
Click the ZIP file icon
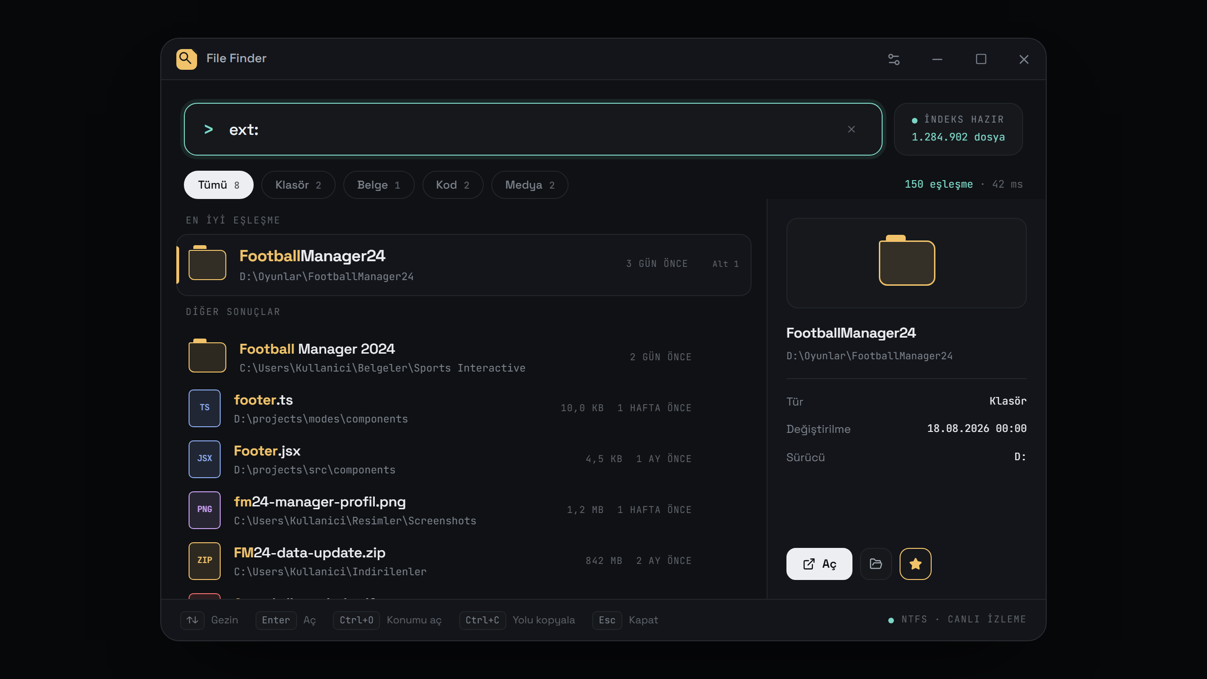click(205, 561)
